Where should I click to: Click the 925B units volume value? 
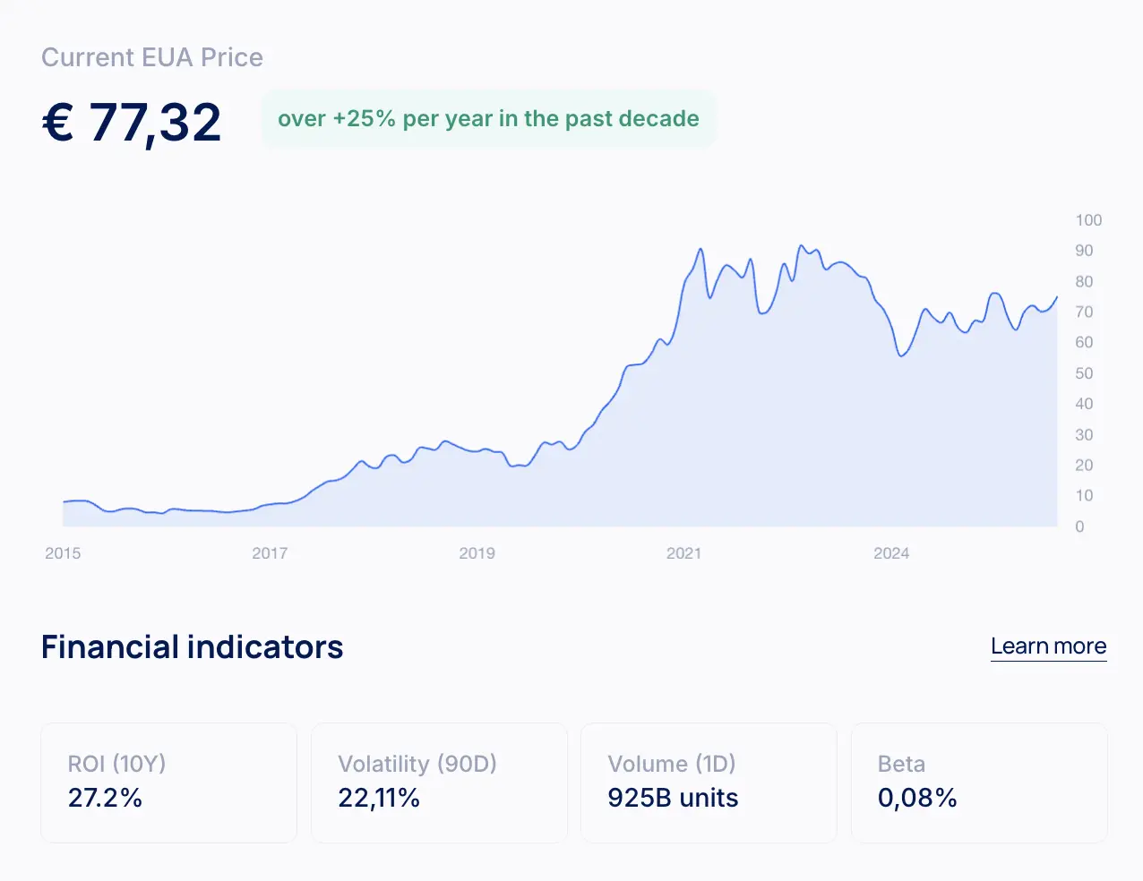coord(673,798)
